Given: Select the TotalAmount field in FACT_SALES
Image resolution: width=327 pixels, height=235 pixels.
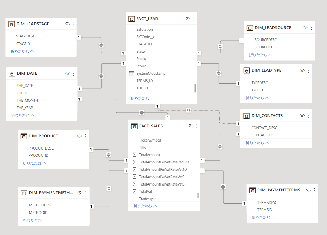Looking at the screenshot, I should [149, 155].
